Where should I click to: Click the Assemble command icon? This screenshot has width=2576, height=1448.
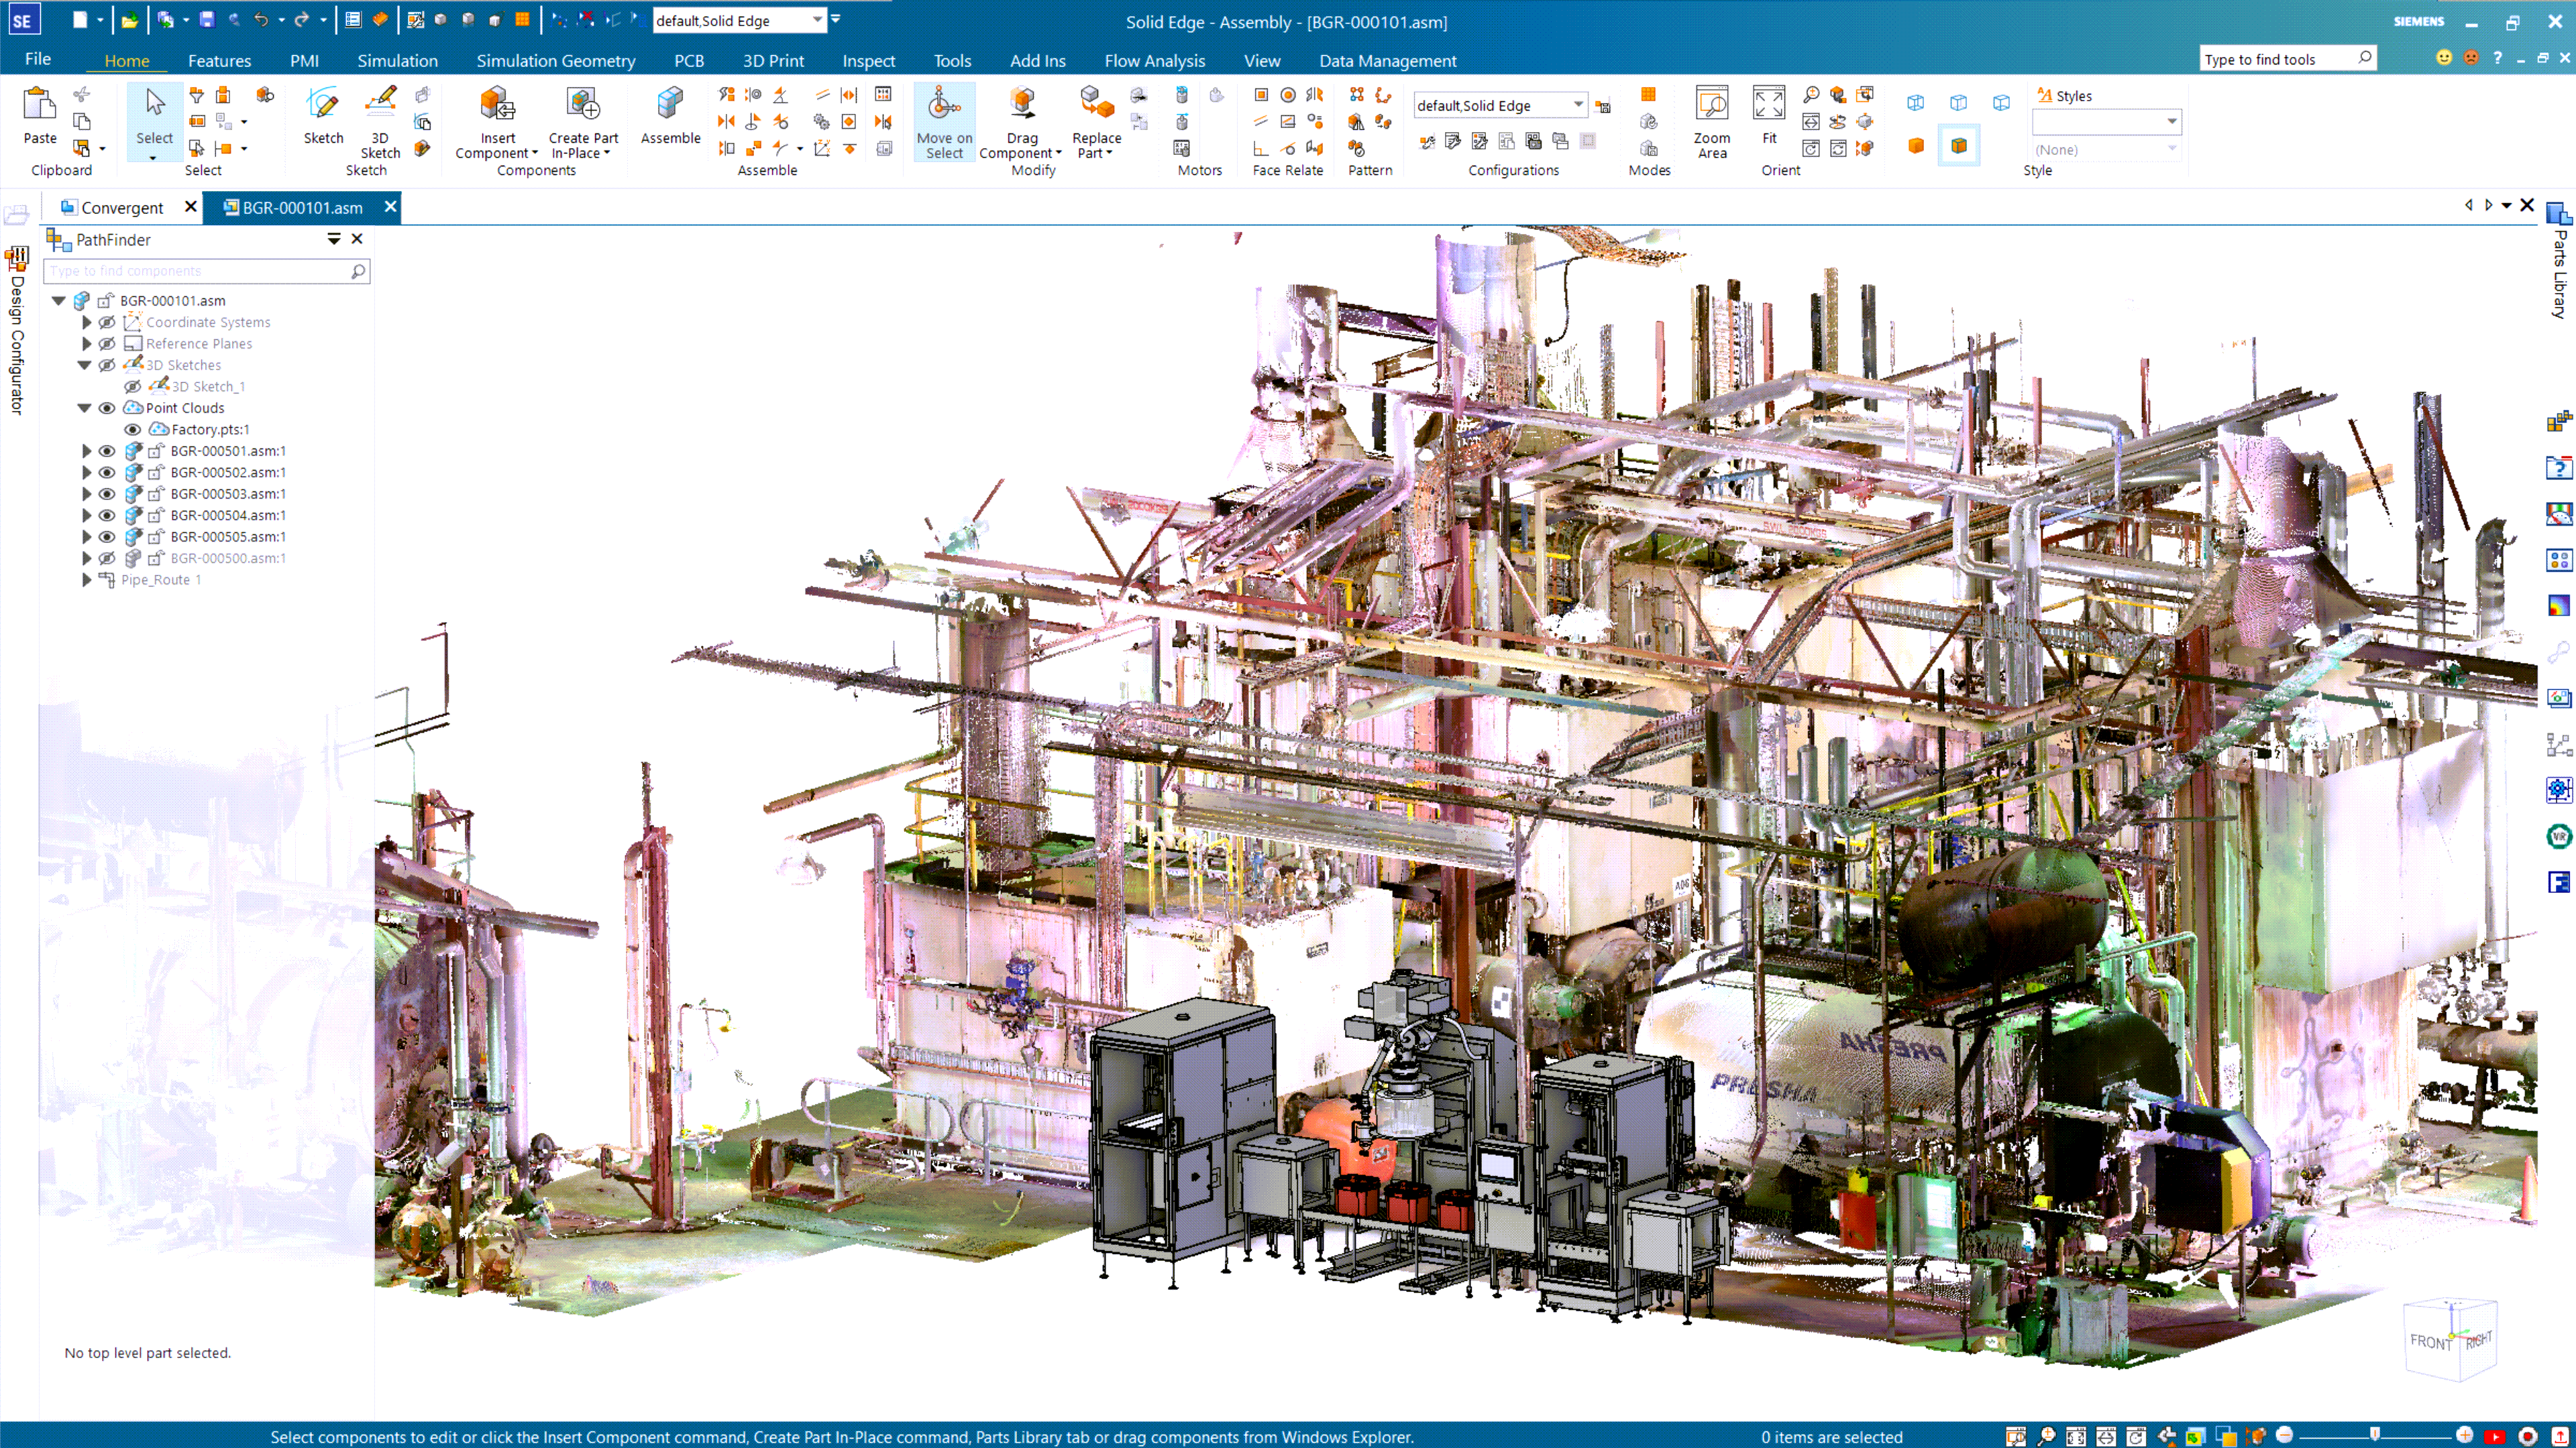tap(669, 104)
